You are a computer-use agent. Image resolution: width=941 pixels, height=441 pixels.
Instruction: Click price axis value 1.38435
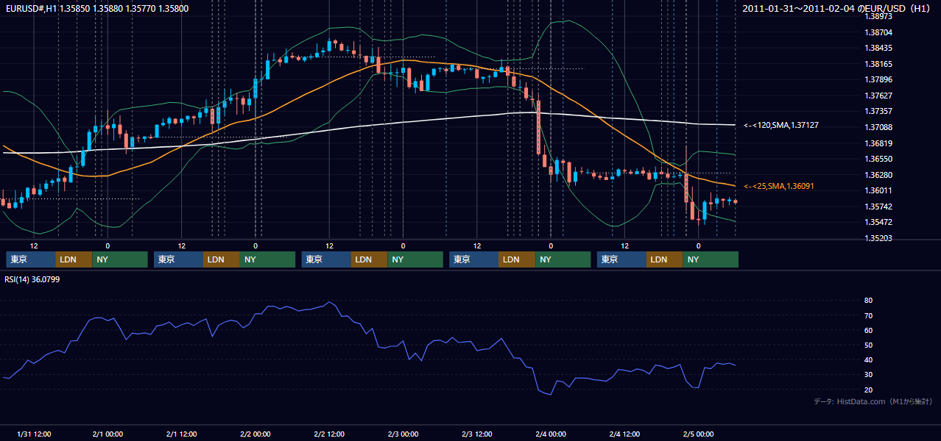tap(878, 49)
